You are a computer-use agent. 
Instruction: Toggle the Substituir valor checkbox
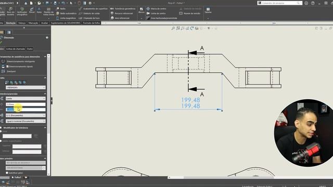7,173
